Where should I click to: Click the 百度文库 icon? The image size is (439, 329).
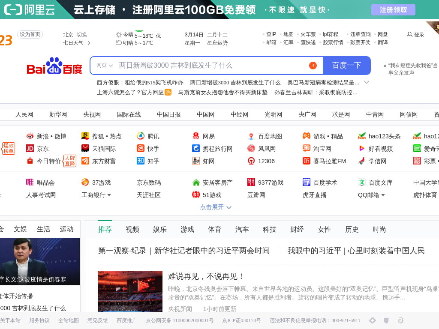point(362,182)
